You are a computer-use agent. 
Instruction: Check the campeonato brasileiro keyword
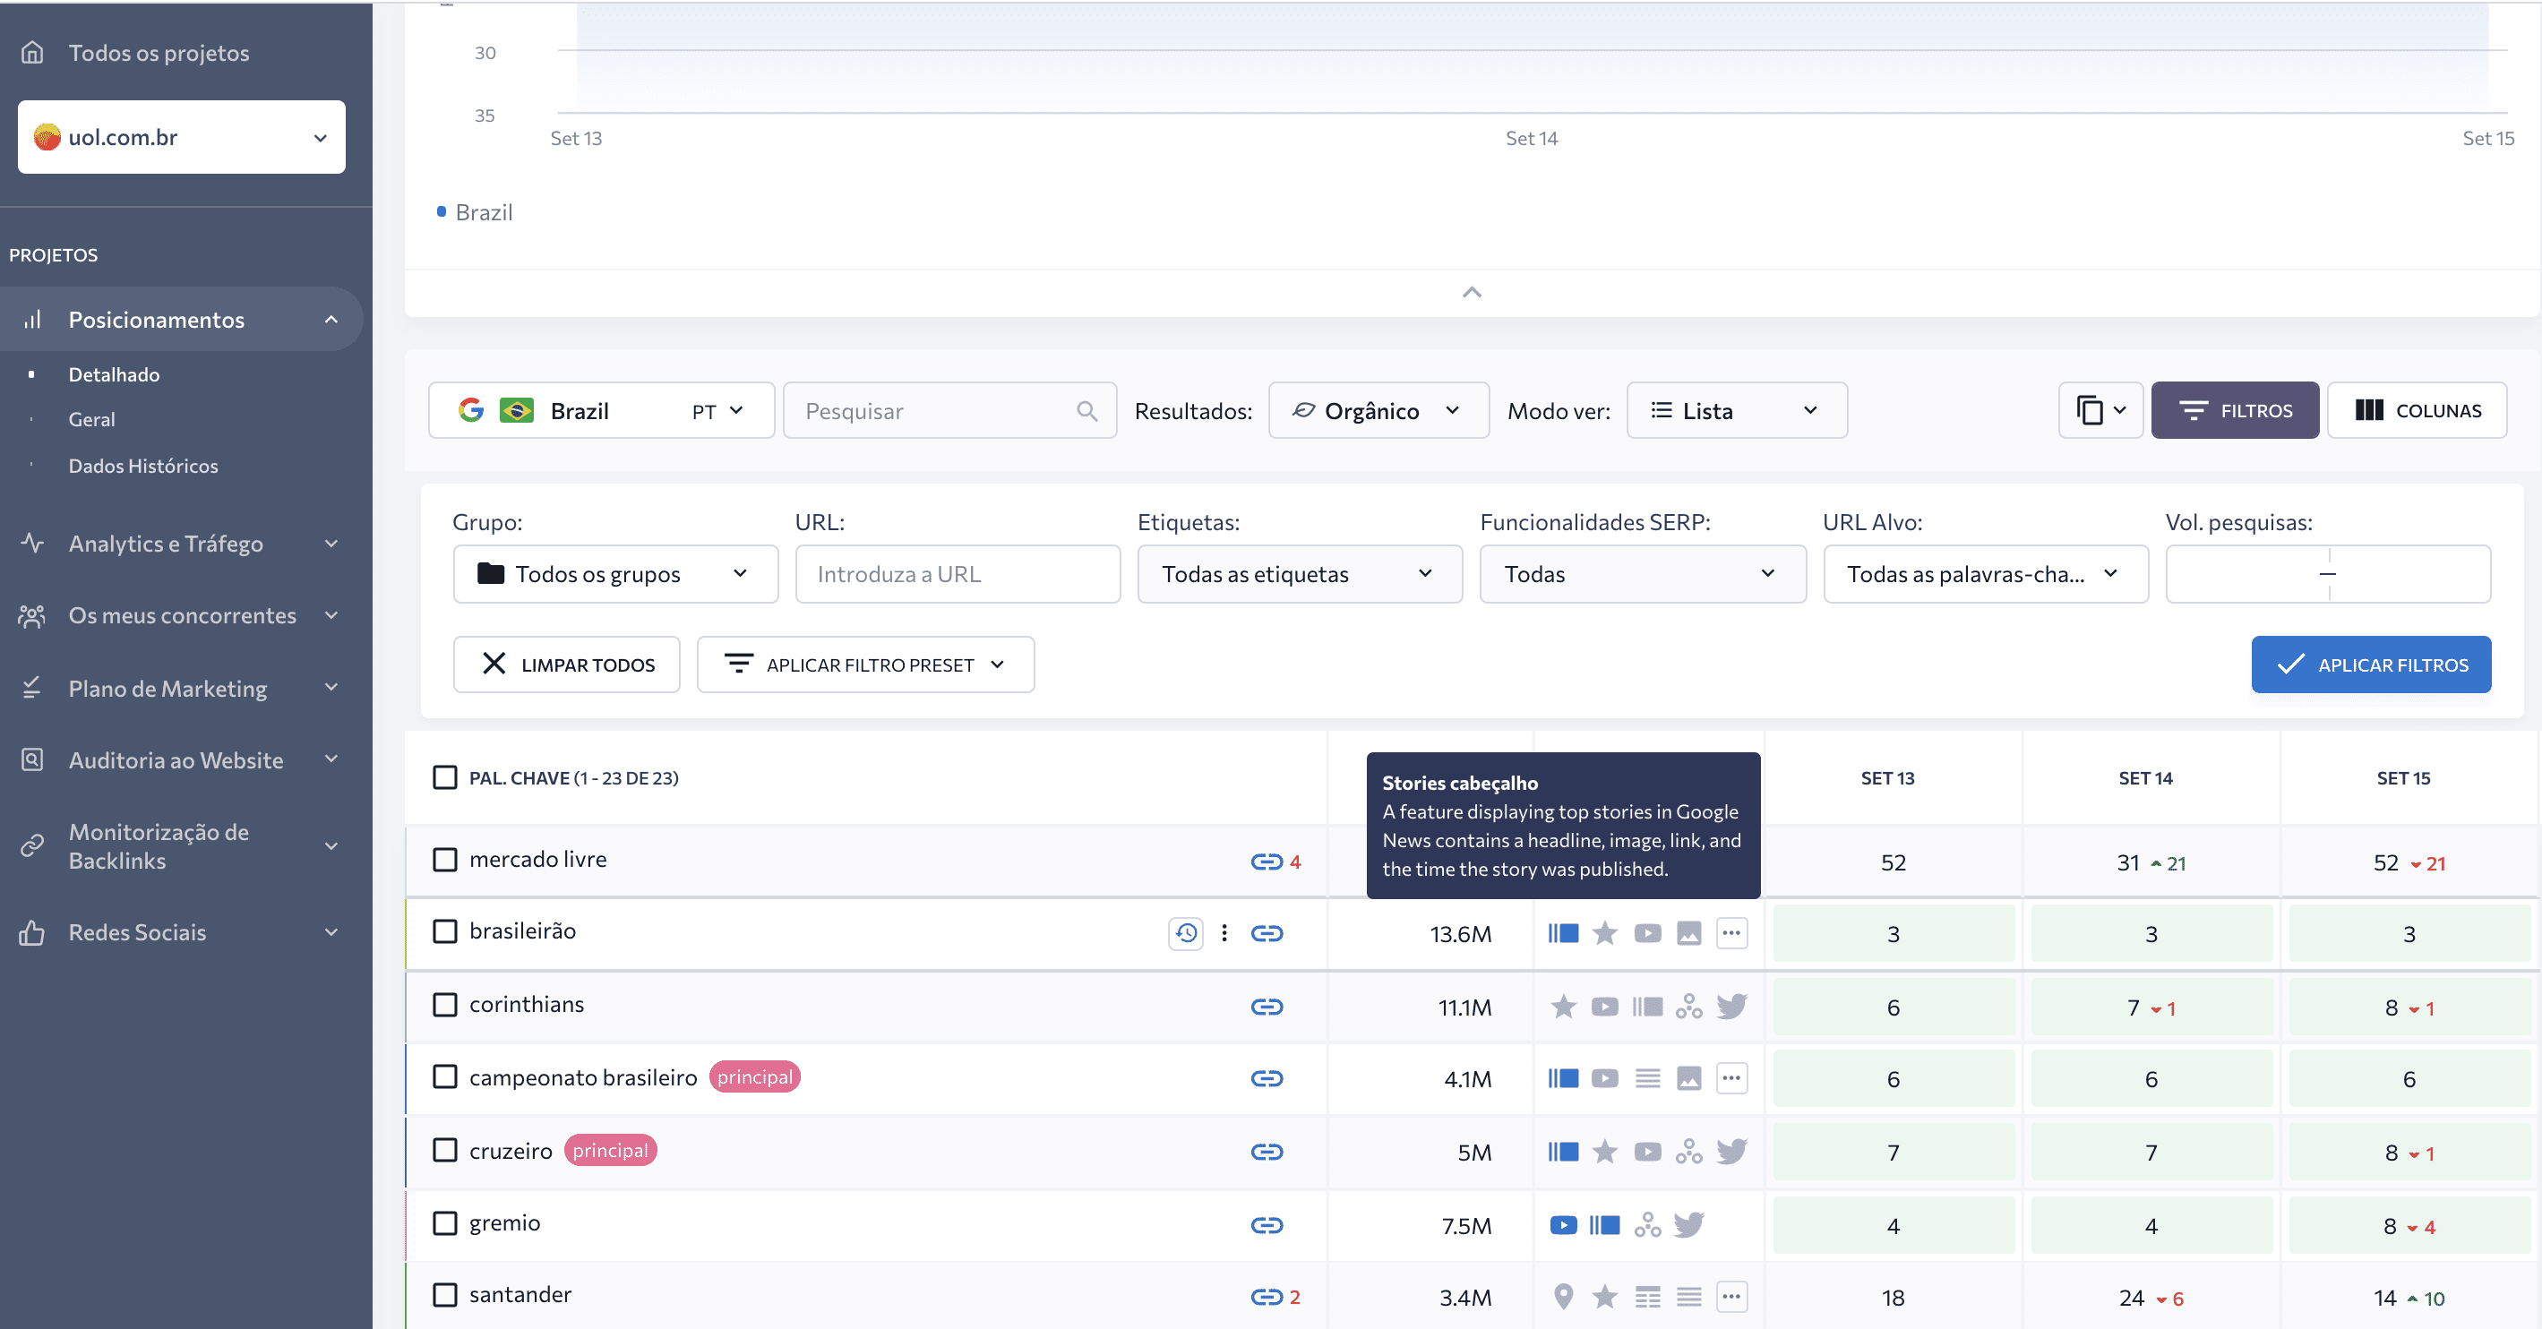pos(445,1076)
